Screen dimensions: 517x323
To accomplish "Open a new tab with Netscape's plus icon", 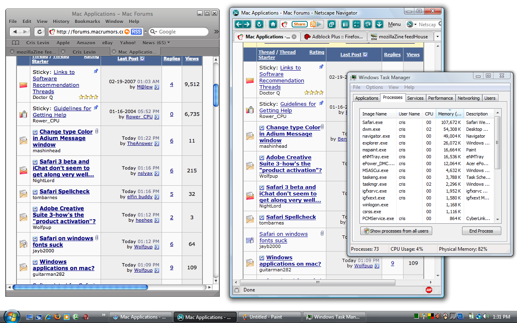I will pos(331,24).
